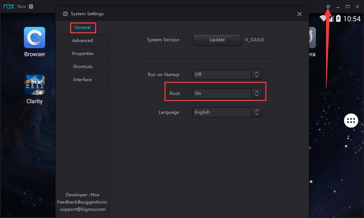Viewport: 364px width, 218px height.
Task: Click the Update button for System Version
Action: [217, 39]
